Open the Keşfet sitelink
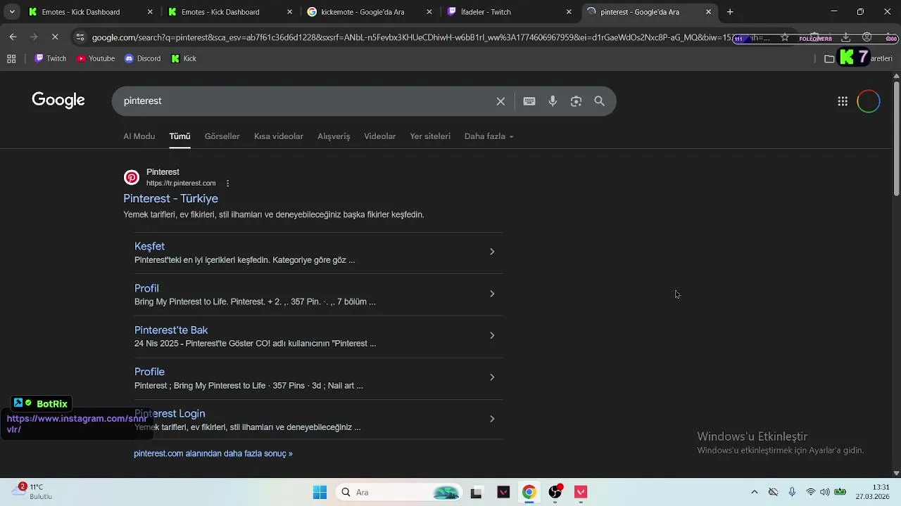This screenshot has height=506, width=901. point(149,247)
